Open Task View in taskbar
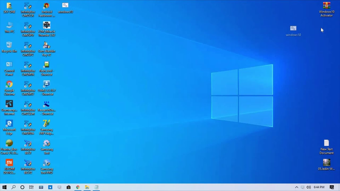The width and height of the screenshot is (340, 191). pos(31,187)
